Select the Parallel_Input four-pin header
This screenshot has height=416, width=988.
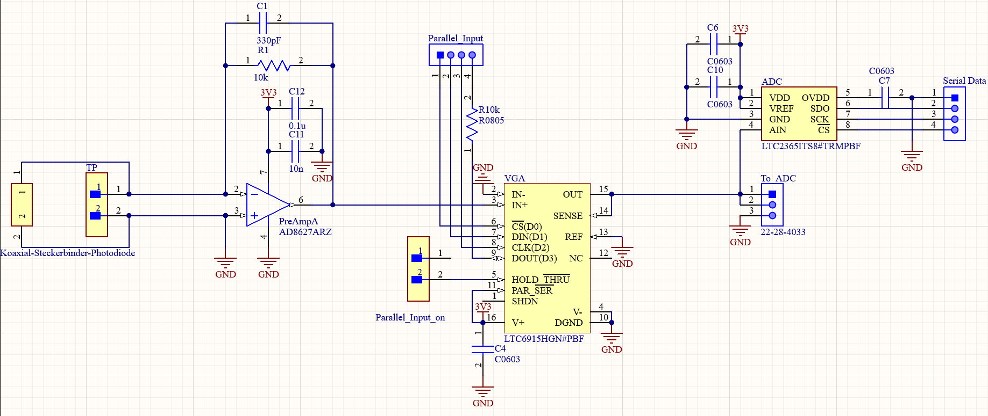456,55
